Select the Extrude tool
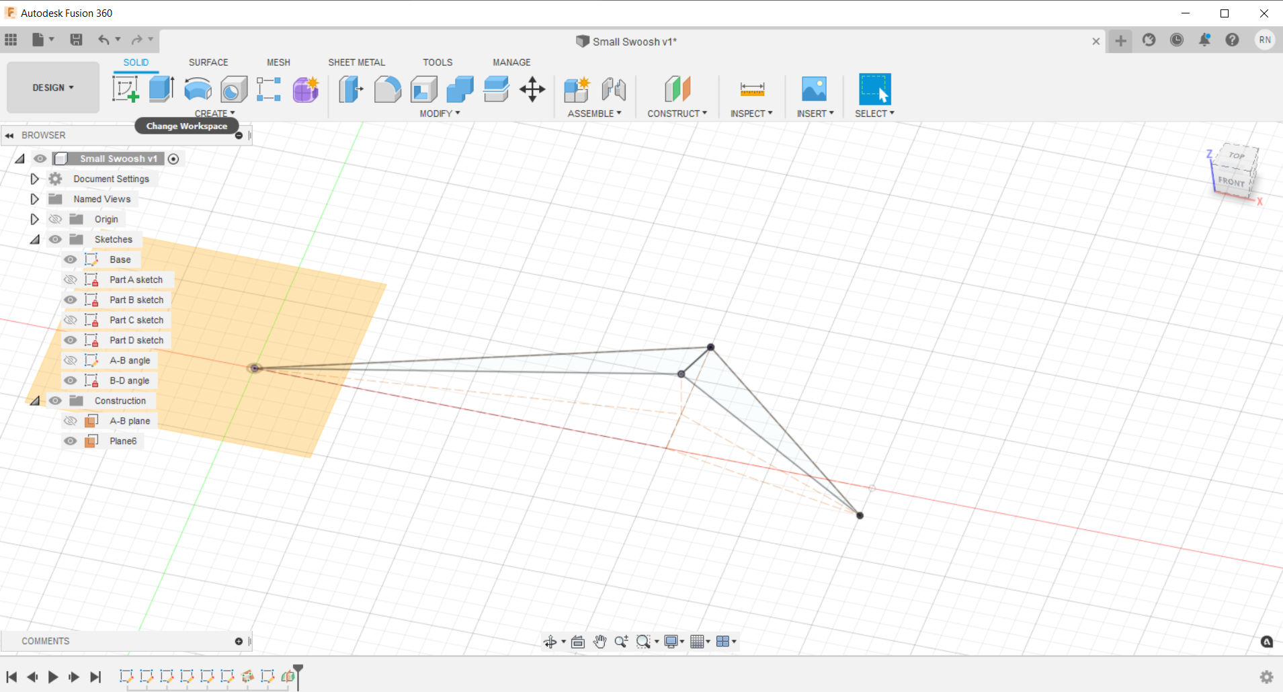 [x=161, y=89]
